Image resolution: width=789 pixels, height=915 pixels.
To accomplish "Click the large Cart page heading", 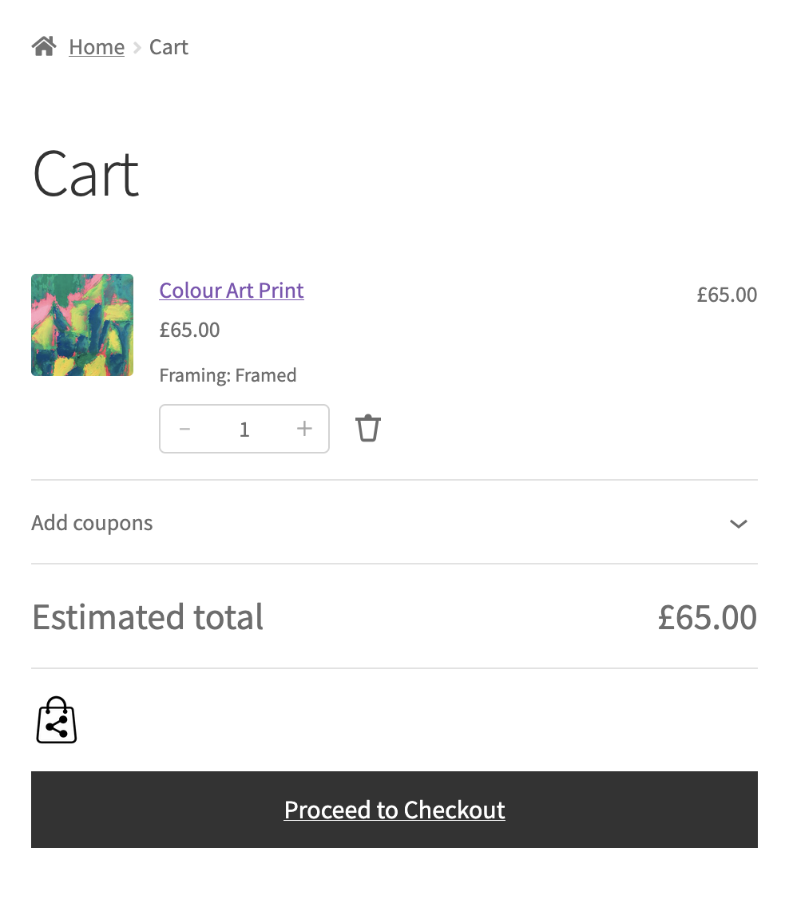I will [x=85, y=174].
